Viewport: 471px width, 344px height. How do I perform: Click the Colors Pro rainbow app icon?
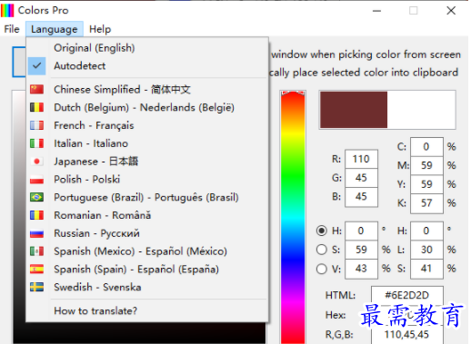7,10
